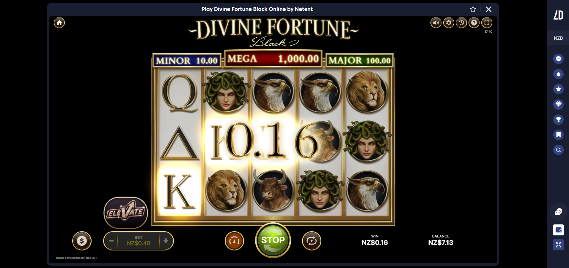
Task: Open the search icon in sidebar
Action: click(558, 150)
